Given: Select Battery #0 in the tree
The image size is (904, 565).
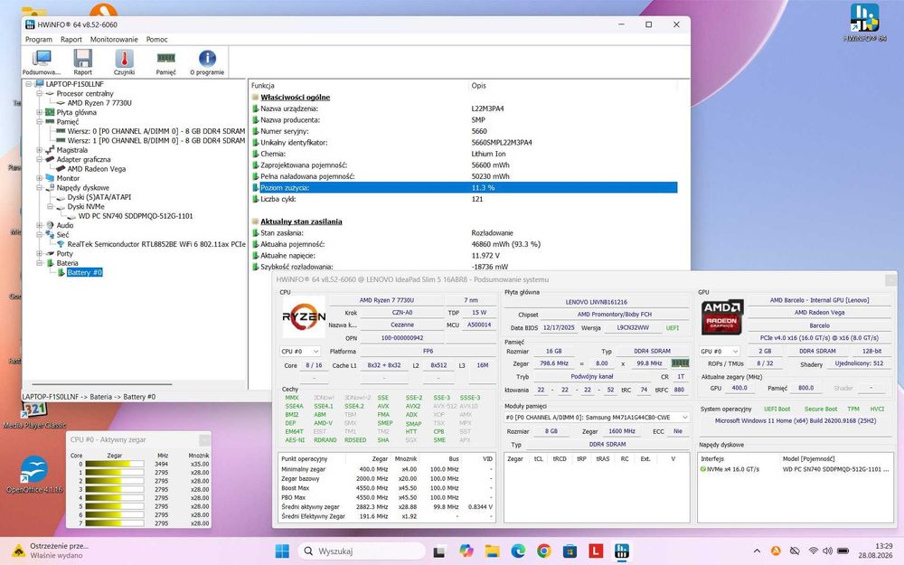Looking at the screenshot, I should tap(84, 272).
